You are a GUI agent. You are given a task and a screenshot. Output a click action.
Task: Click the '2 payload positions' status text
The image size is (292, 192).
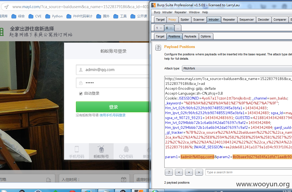click(177, 183)
